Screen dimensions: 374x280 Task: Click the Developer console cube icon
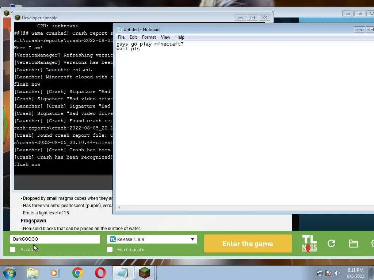point(17,17)
